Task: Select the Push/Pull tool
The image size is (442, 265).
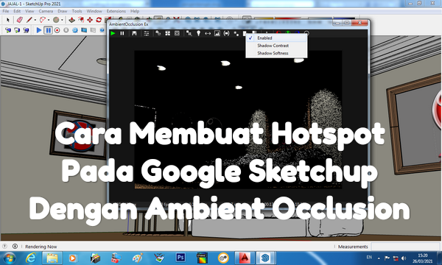Action: [x=72, y=20]
